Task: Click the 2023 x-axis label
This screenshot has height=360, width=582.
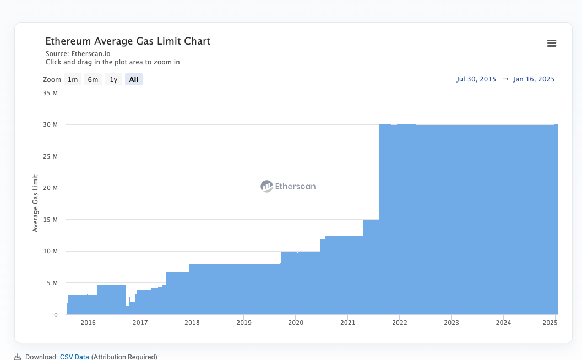Action: coord(452,323)
